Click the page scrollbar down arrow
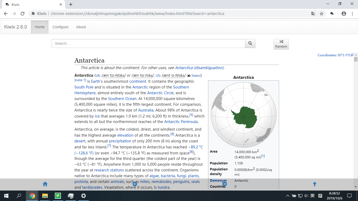The image size is (358, 201). (x=356, y=187)
